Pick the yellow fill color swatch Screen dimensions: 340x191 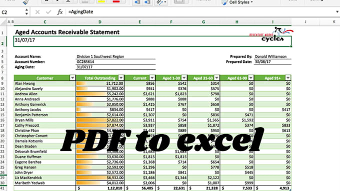coord(101,1)
